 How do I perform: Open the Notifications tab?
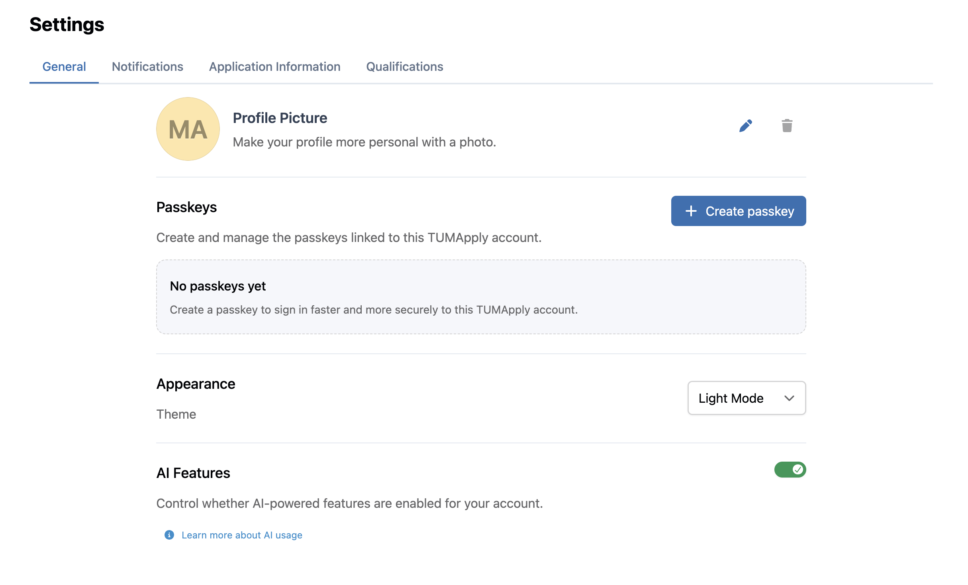tap(147, 66)
